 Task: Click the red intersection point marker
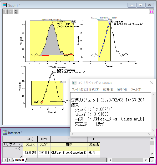click(x=42, y=102)
